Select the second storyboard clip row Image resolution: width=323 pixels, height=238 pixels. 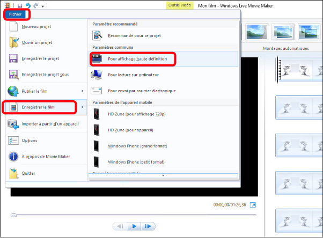(x=299, y=107)
